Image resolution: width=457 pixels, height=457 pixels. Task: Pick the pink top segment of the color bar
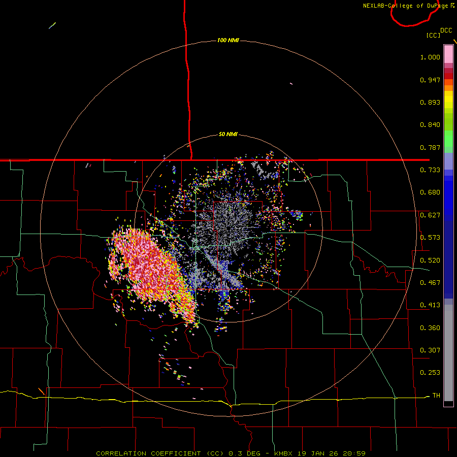(448, 54)
